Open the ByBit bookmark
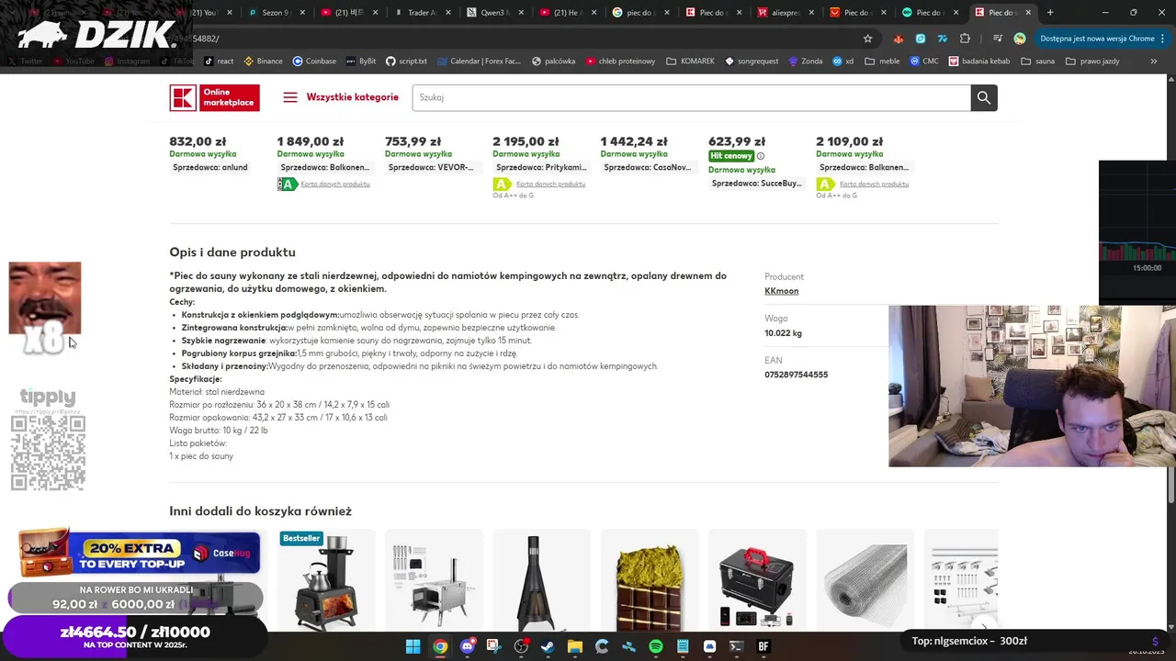The height and width of the screenshot is (661, 1176). tap(361, 62)
